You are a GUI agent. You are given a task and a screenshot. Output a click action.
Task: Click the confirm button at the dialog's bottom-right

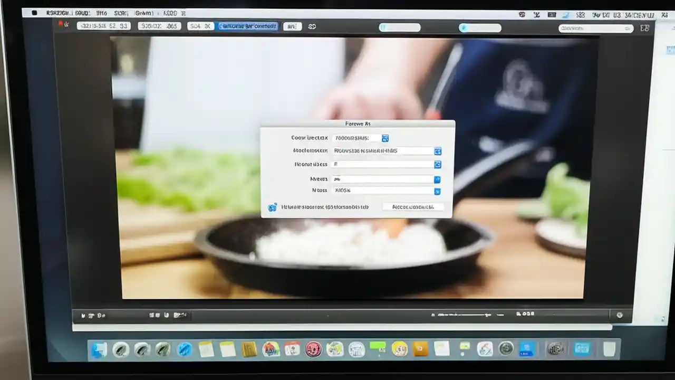414,207
